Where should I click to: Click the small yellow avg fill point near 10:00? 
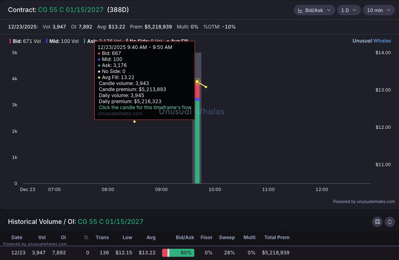click(x=206, y=87)
